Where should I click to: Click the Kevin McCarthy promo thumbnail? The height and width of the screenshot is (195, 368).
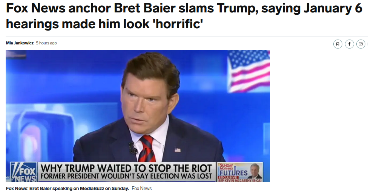(x=255, y=171)
